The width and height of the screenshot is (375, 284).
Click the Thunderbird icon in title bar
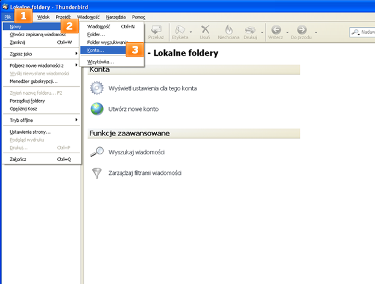[5, 7]
